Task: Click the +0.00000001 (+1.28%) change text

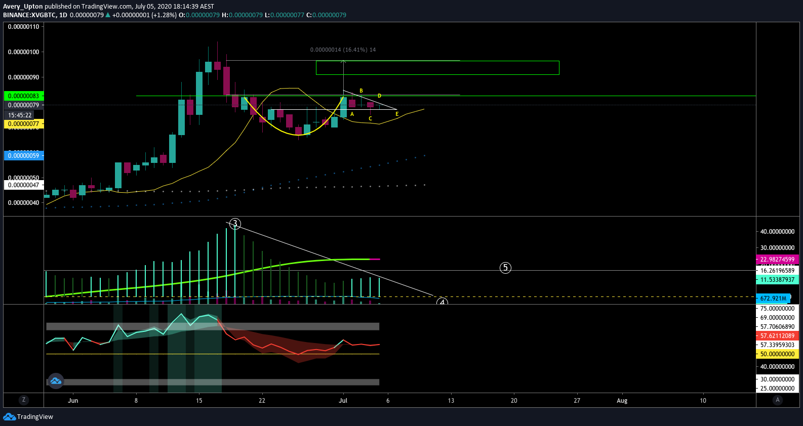Action: click(144, 15)
